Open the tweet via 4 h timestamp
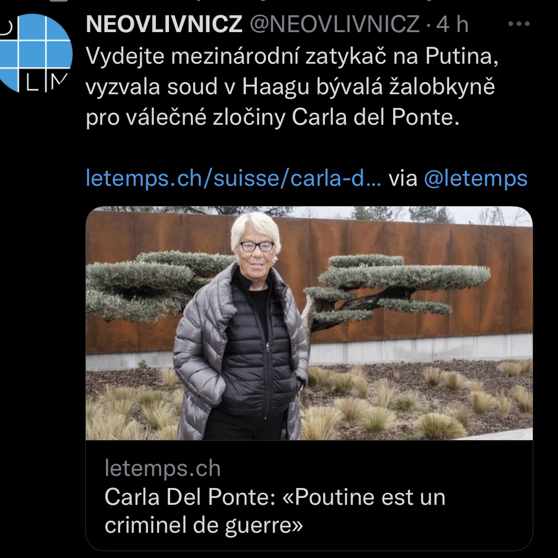Screen dimensions: 558x558 pyautogui.click(x=452, y=24)
